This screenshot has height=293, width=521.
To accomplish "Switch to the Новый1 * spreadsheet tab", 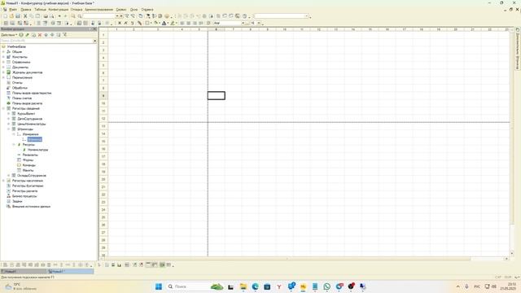I will pos(71,272).
